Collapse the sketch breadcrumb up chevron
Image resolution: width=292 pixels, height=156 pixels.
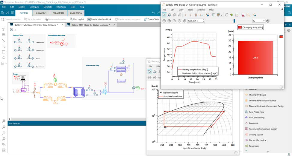point(11,30)
